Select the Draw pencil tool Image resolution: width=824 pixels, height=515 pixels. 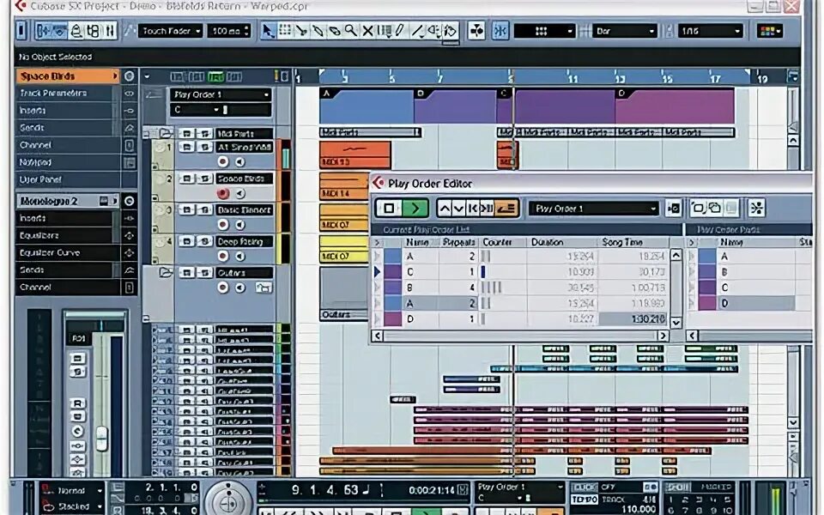pos(401,31)
